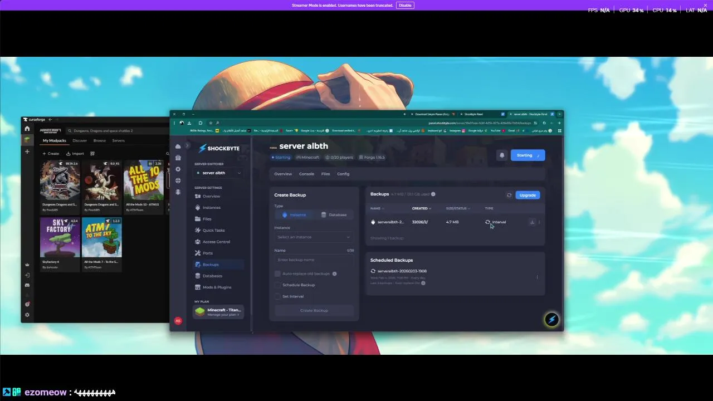The height and width of the screenshot is (401, 713).
Task: Select Database backup type
Action: pos(334,215)
